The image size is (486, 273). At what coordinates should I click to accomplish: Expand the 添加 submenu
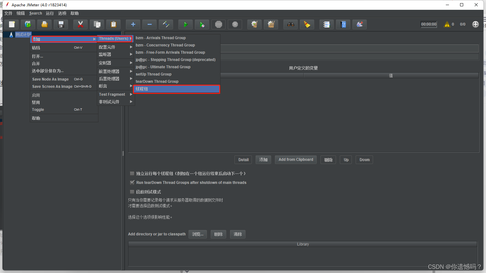[x=64, y=39]
